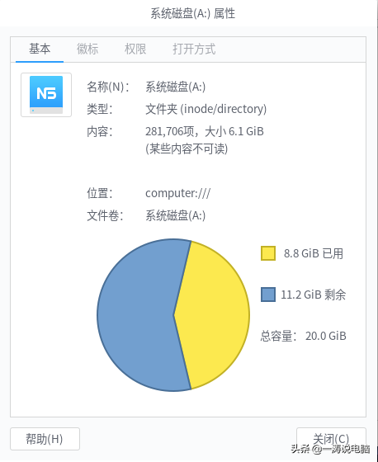Click the blue slice of the pie chart

[139, 315]
